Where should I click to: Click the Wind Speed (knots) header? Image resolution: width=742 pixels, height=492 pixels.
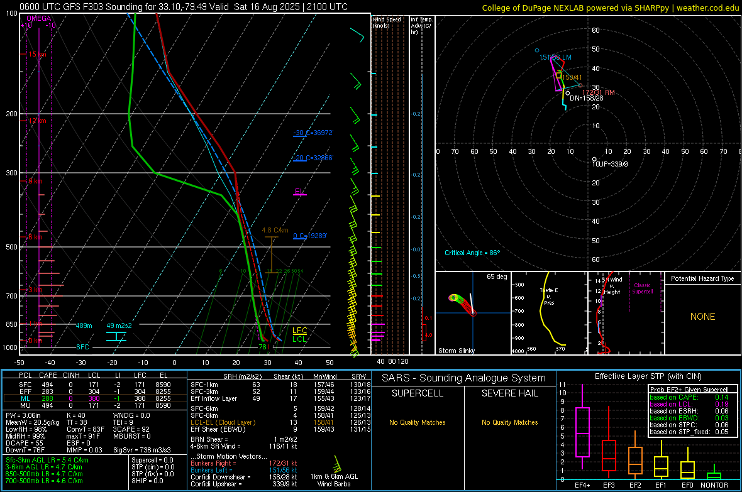[387, 22]
